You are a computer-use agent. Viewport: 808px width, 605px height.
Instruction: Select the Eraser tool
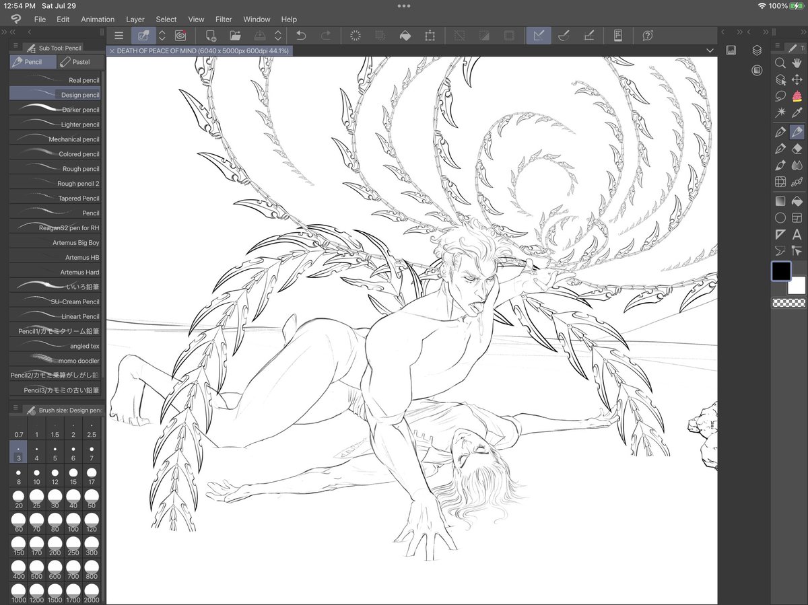point(797,148)
